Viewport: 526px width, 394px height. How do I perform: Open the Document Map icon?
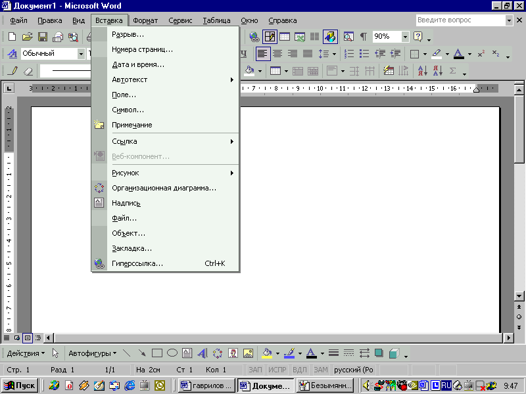coord(348,37)
